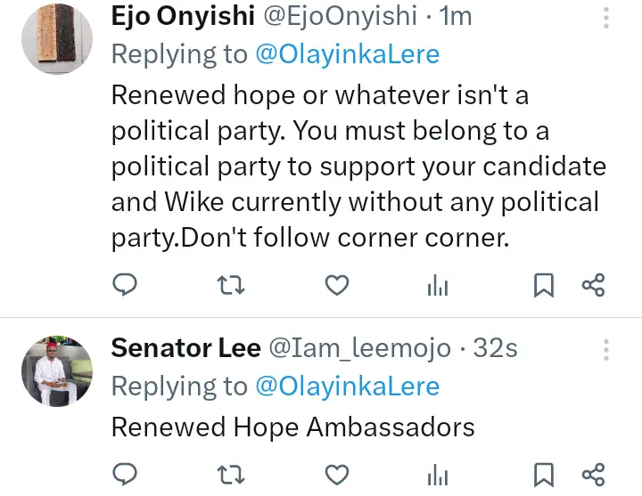Bookmark Senator Lee's tweet
The height and width of the screenshot is (496, 642).
coord(543,473)
